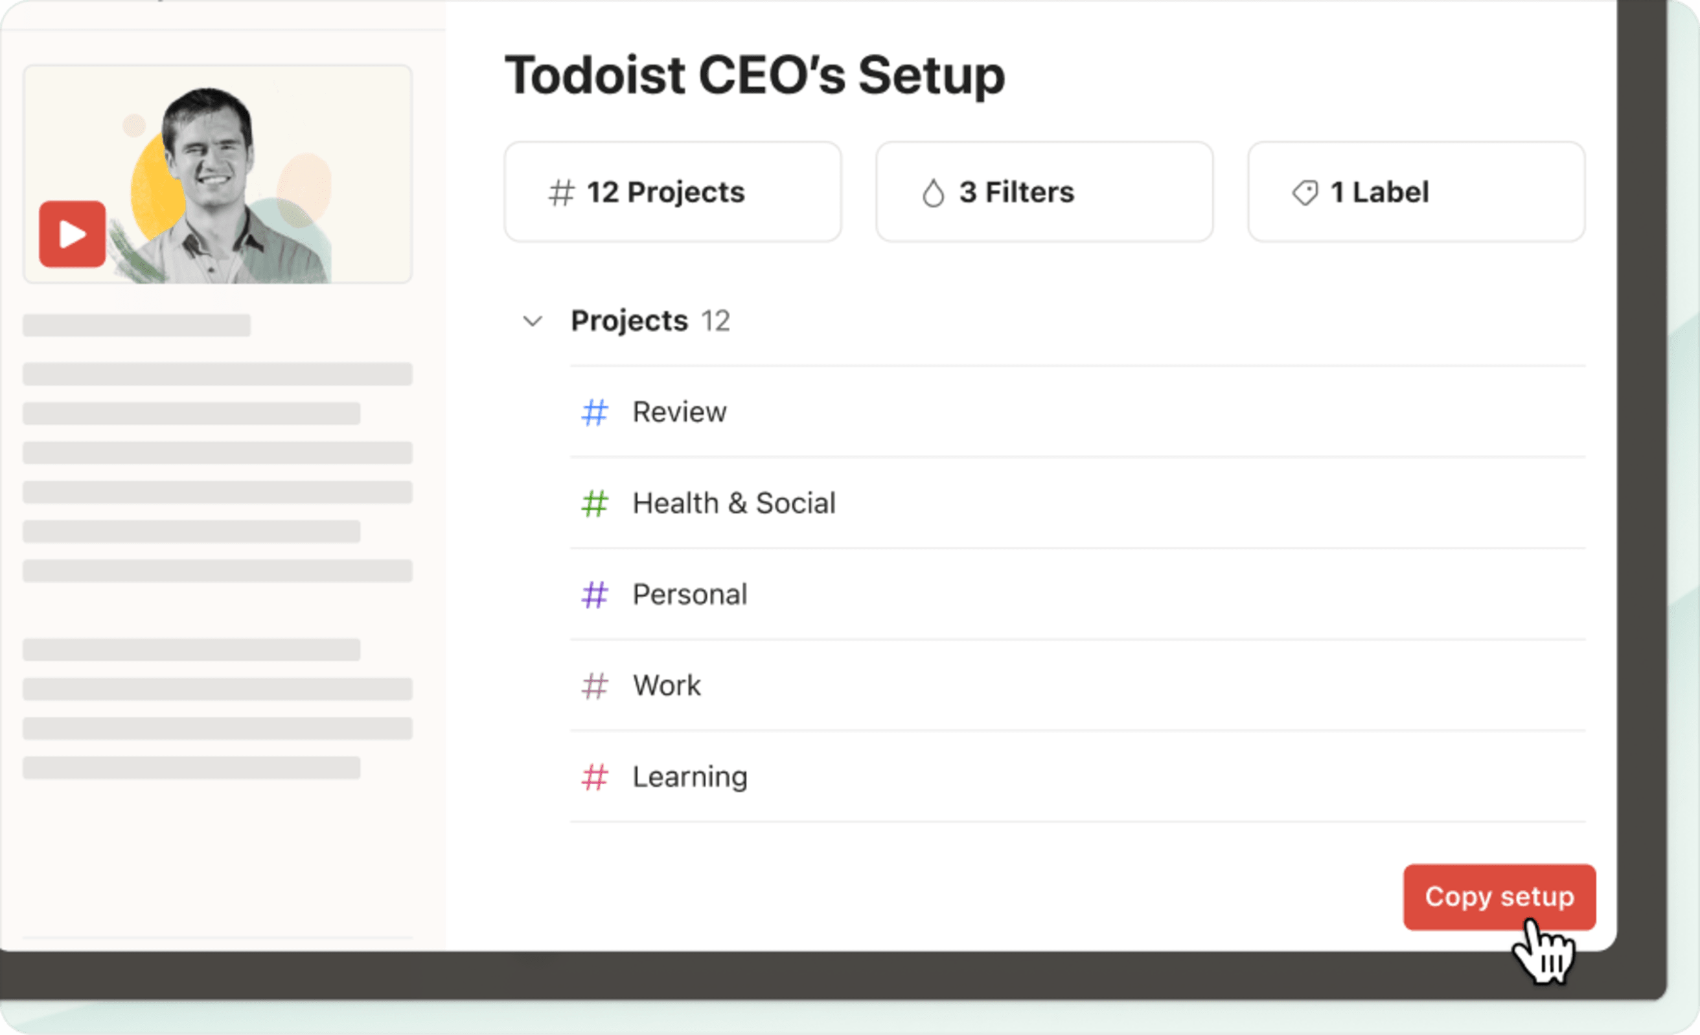Open the Review project
This screenshot has height=1035, width=1700.
(679, 412)
